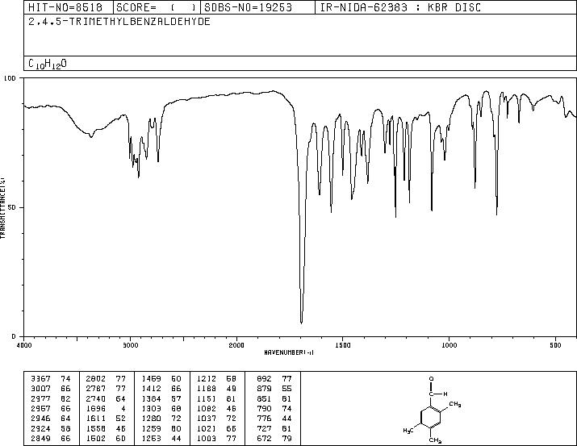Select peak table entry 3007
The image size is (577, 446).
[x=40, y=389]
